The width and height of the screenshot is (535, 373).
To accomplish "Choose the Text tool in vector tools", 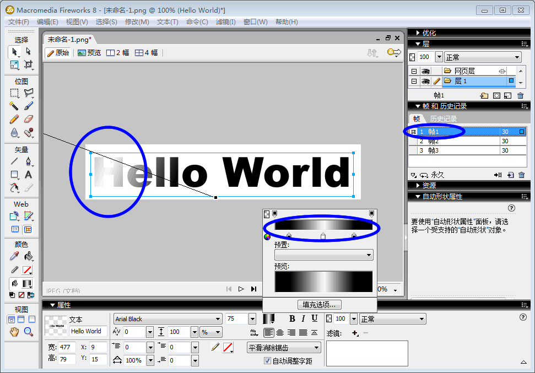I will coord(29,175).
